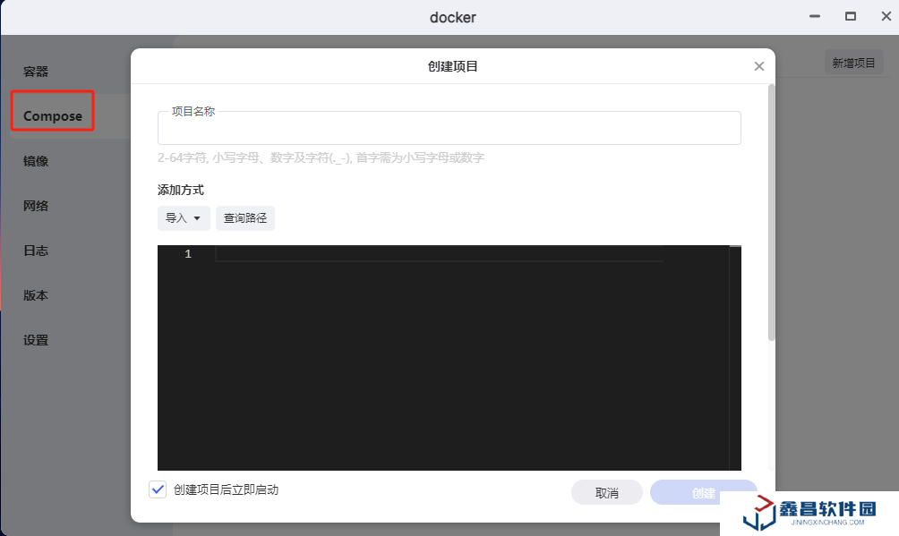View the 版本 sidebar section

[x=36, y=295]
